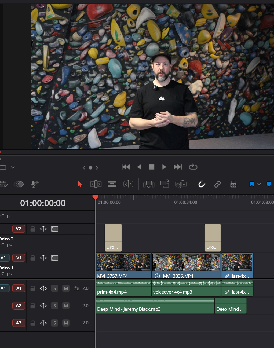Mute the A1 audio track
Screen dimensions: 274x348
(66, 288)
